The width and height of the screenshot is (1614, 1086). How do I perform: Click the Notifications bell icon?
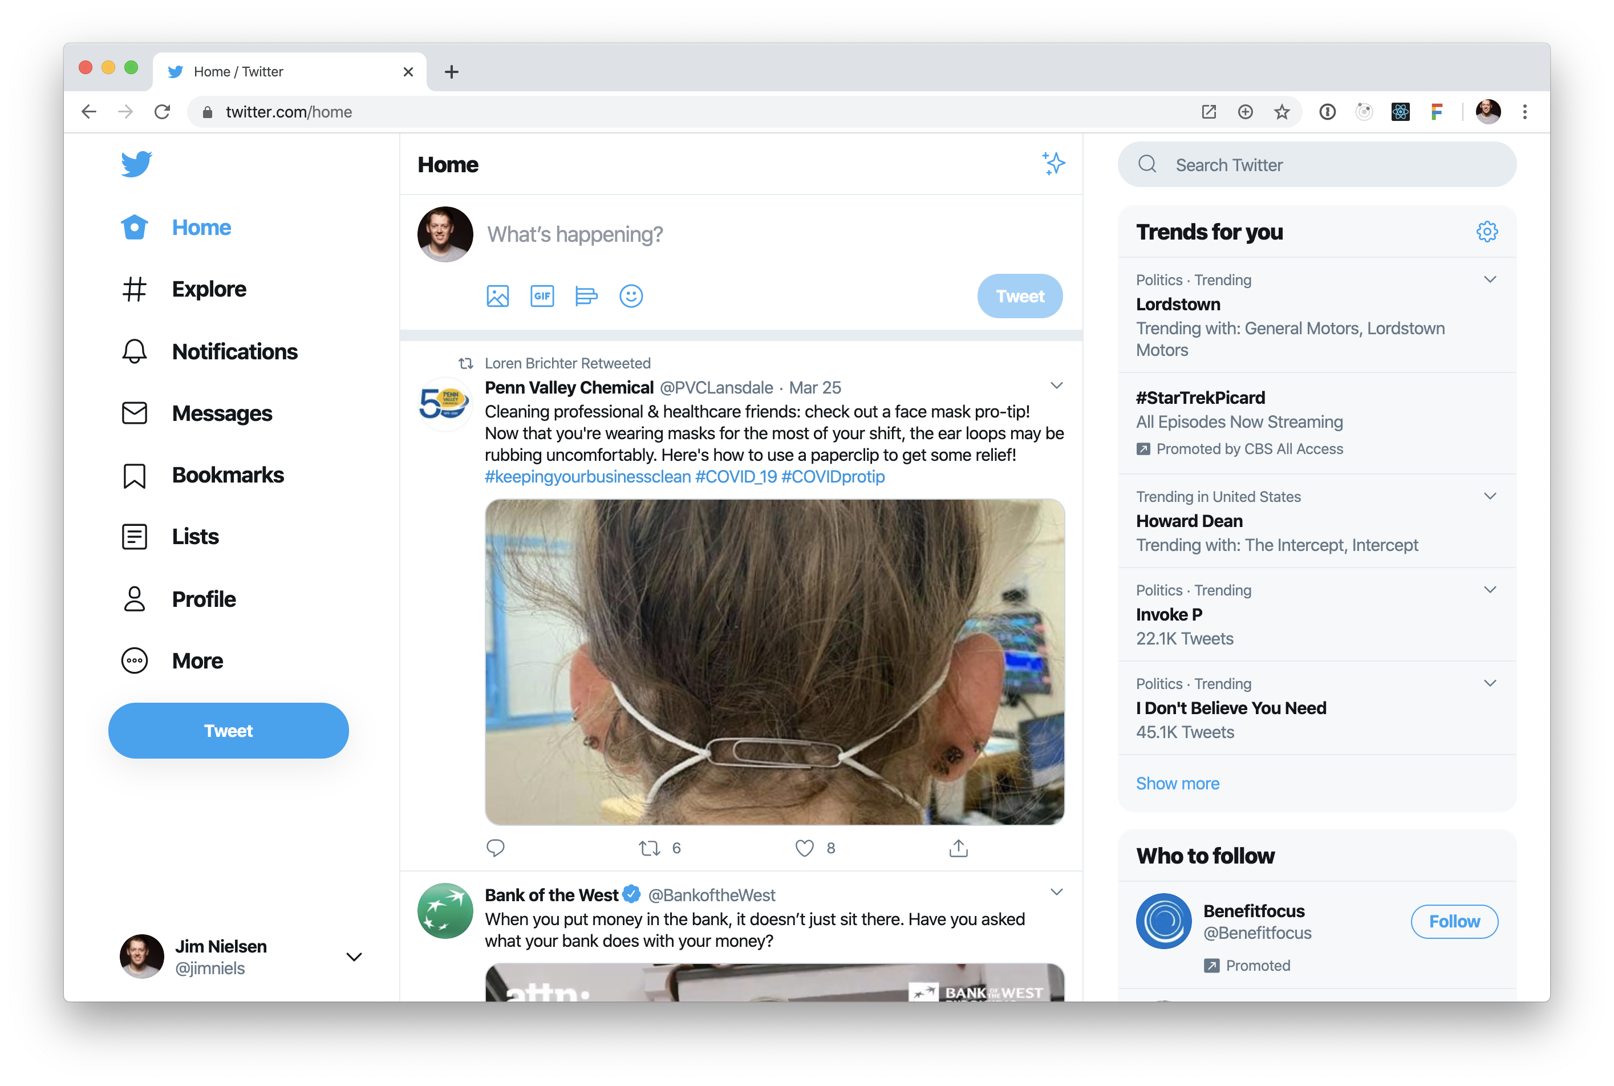point(135,350)
